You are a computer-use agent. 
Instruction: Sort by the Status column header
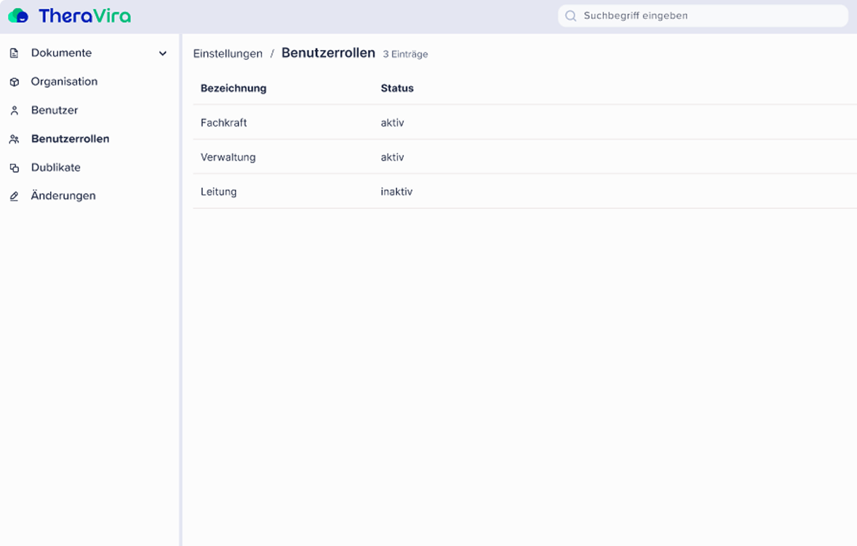tap(397, 89)
